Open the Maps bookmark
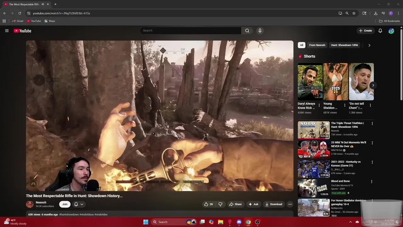Screen dimensions: 403x227 [x=50, y=21]
